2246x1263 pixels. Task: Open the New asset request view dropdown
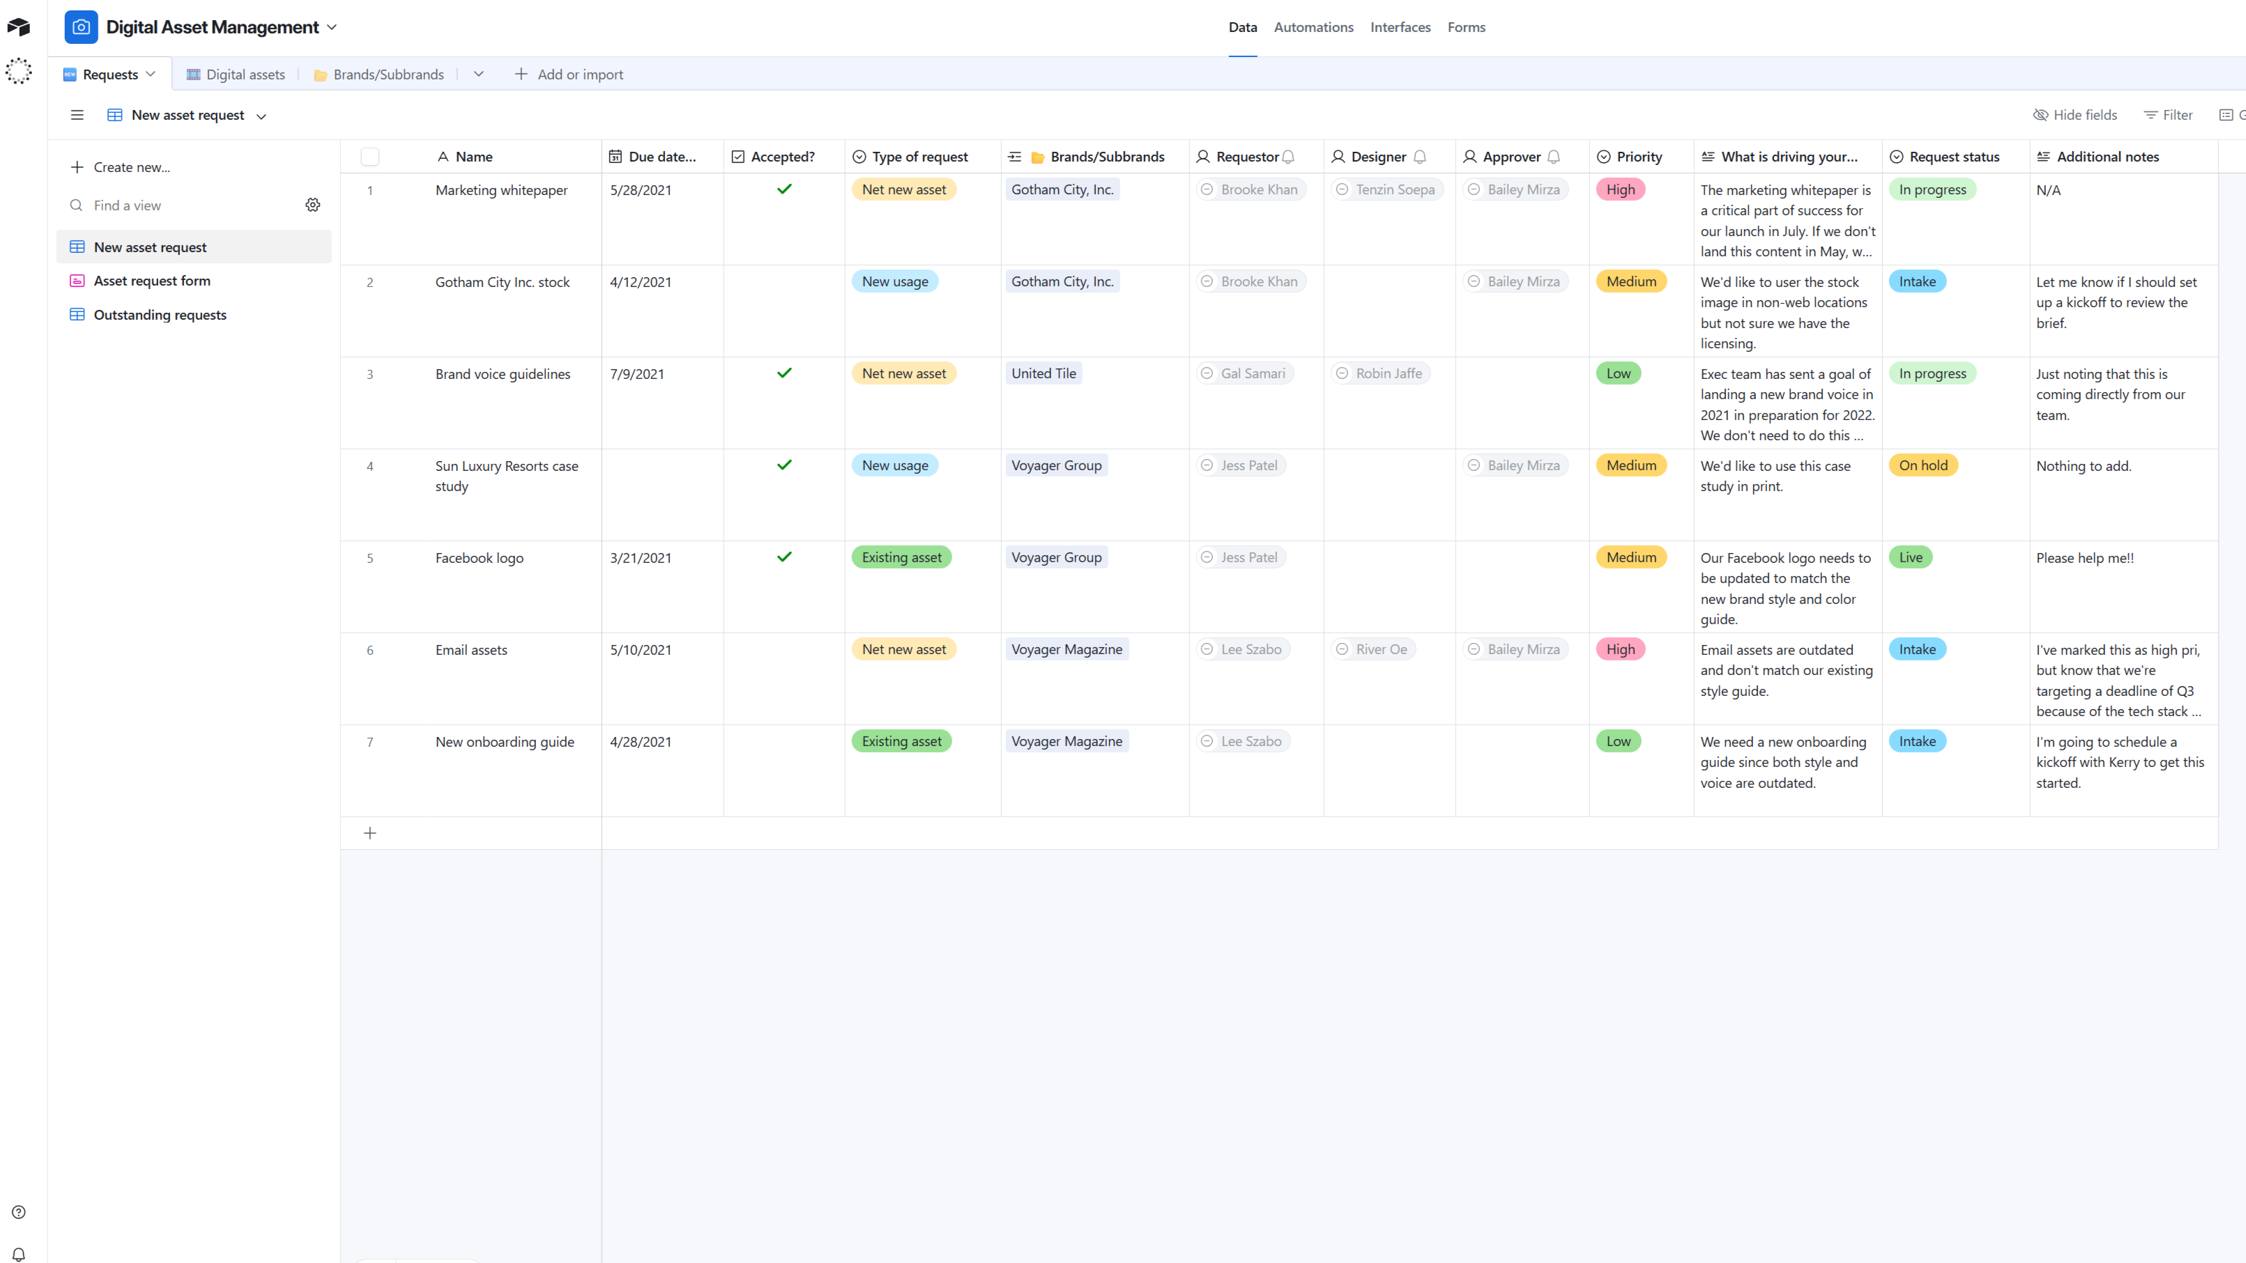click(x=261, y=116)
